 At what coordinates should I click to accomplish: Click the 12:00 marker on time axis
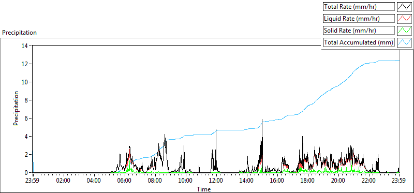(216, 181)
